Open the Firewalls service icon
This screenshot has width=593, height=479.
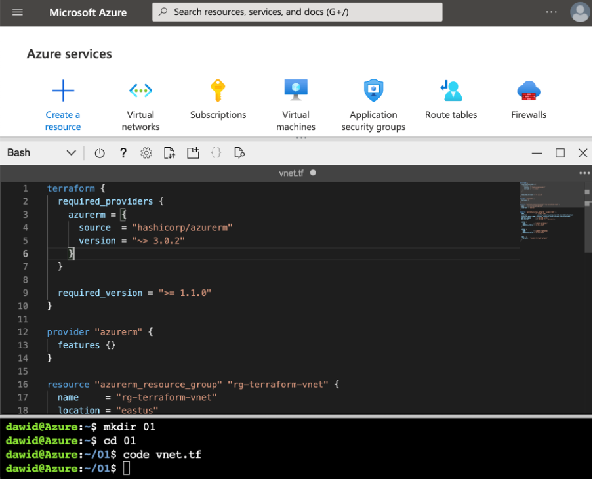(529, 91)
